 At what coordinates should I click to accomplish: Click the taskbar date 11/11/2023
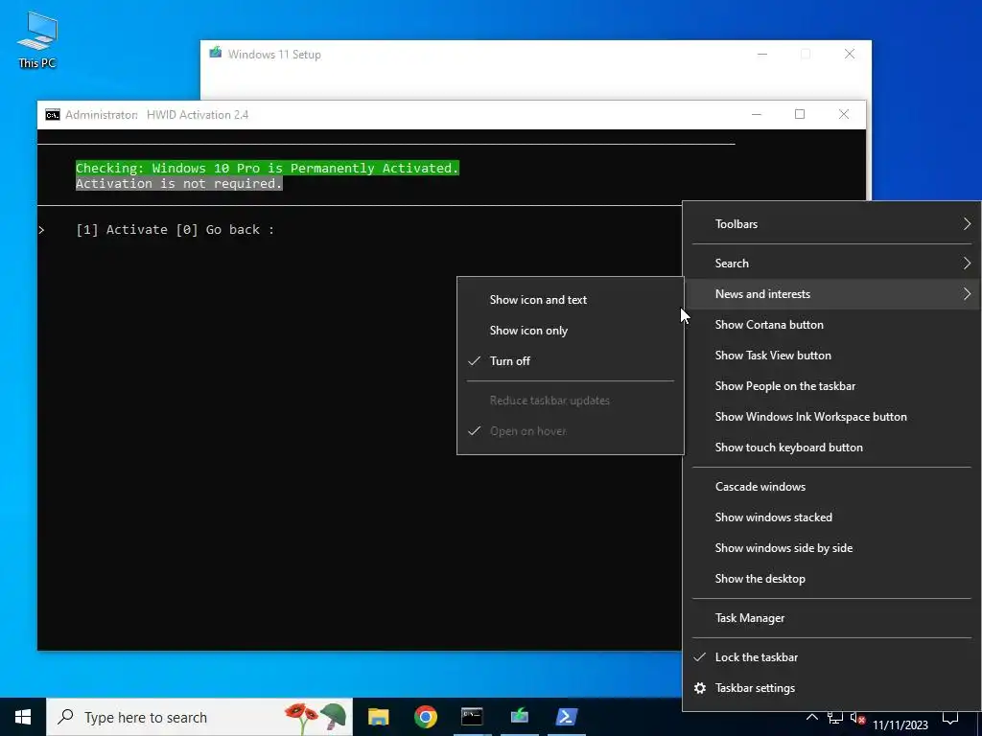[x=900, y=724]
